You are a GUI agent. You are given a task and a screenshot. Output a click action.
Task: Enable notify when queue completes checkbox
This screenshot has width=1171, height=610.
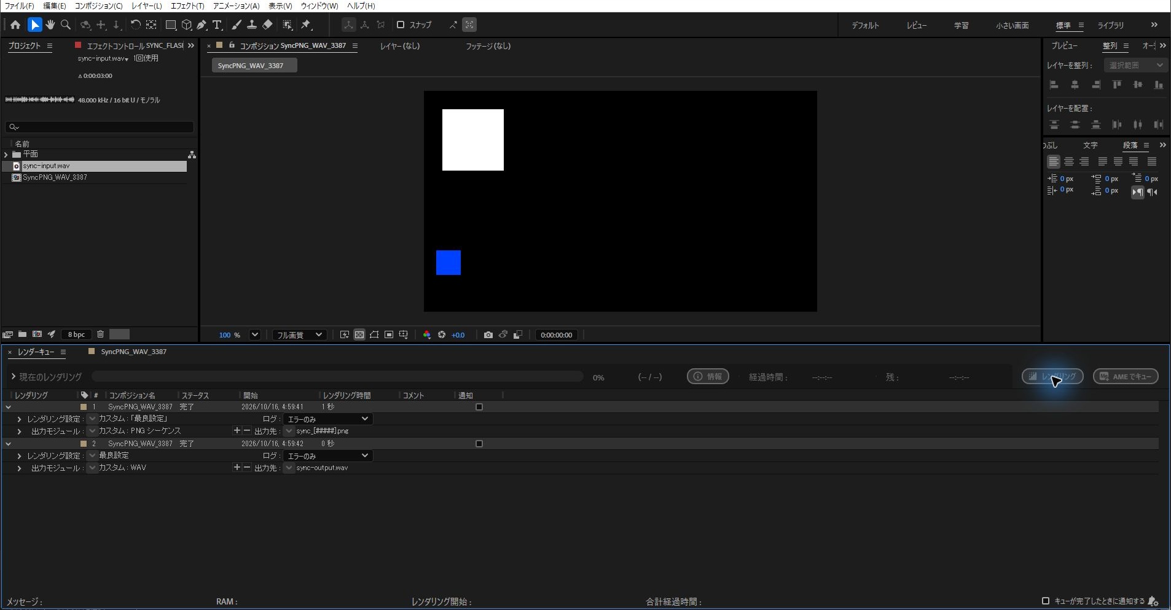[x=1046, y=601]
